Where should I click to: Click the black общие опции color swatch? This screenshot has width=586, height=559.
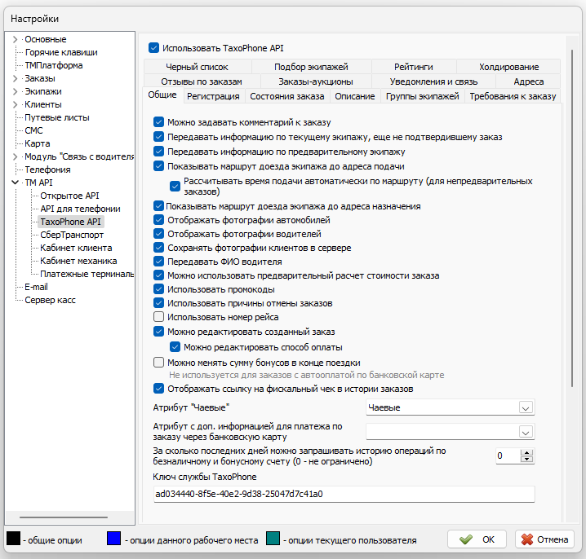[x=14, y=539]
